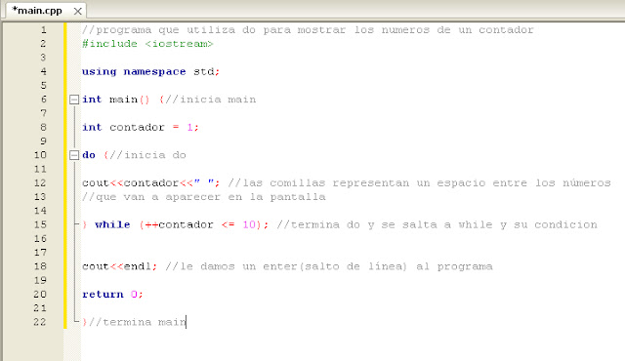Click the #include <iostream> line
Screen dimensions: 625x361
[x=147, y=44]
